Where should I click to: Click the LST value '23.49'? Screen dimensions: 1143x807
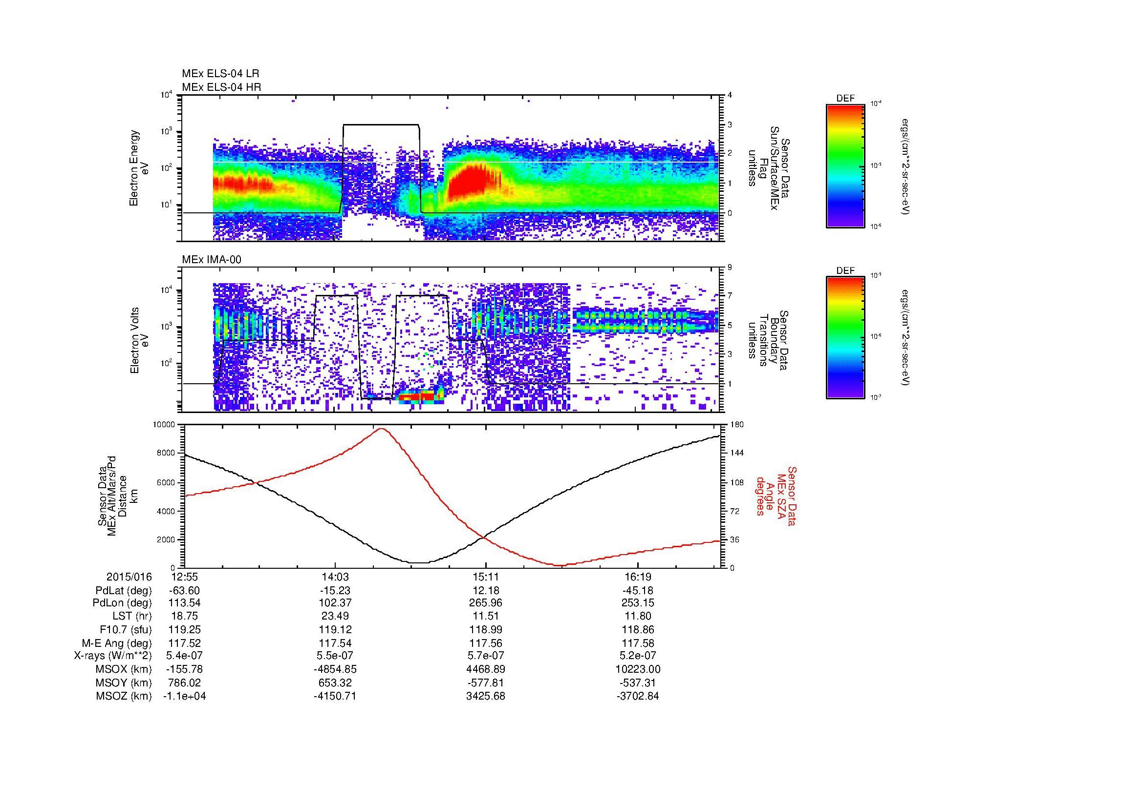336,617
